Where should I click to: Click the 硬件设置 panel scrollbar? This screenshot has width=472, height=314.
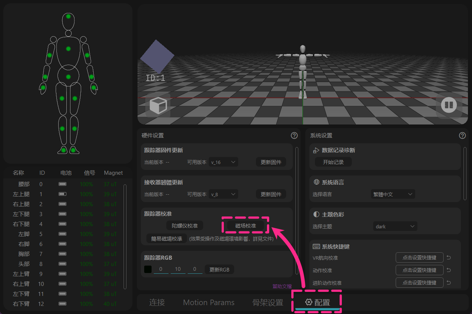coord(296,210)
